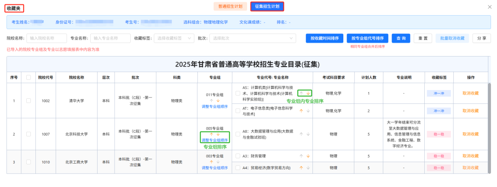
Task: Click 稳一稳 tag on A3 财务管理 row
Action: [439, 156]
